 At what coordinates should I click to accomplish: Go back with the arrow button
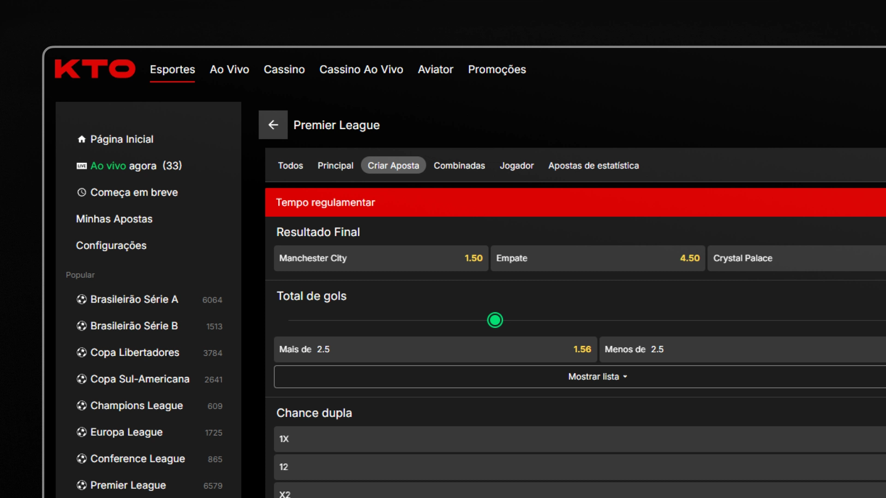coord(273,125)
